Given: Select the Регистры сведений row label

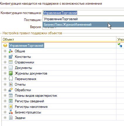Looking at the screenshot, I should pyautogui.click(x=30, y=101).
